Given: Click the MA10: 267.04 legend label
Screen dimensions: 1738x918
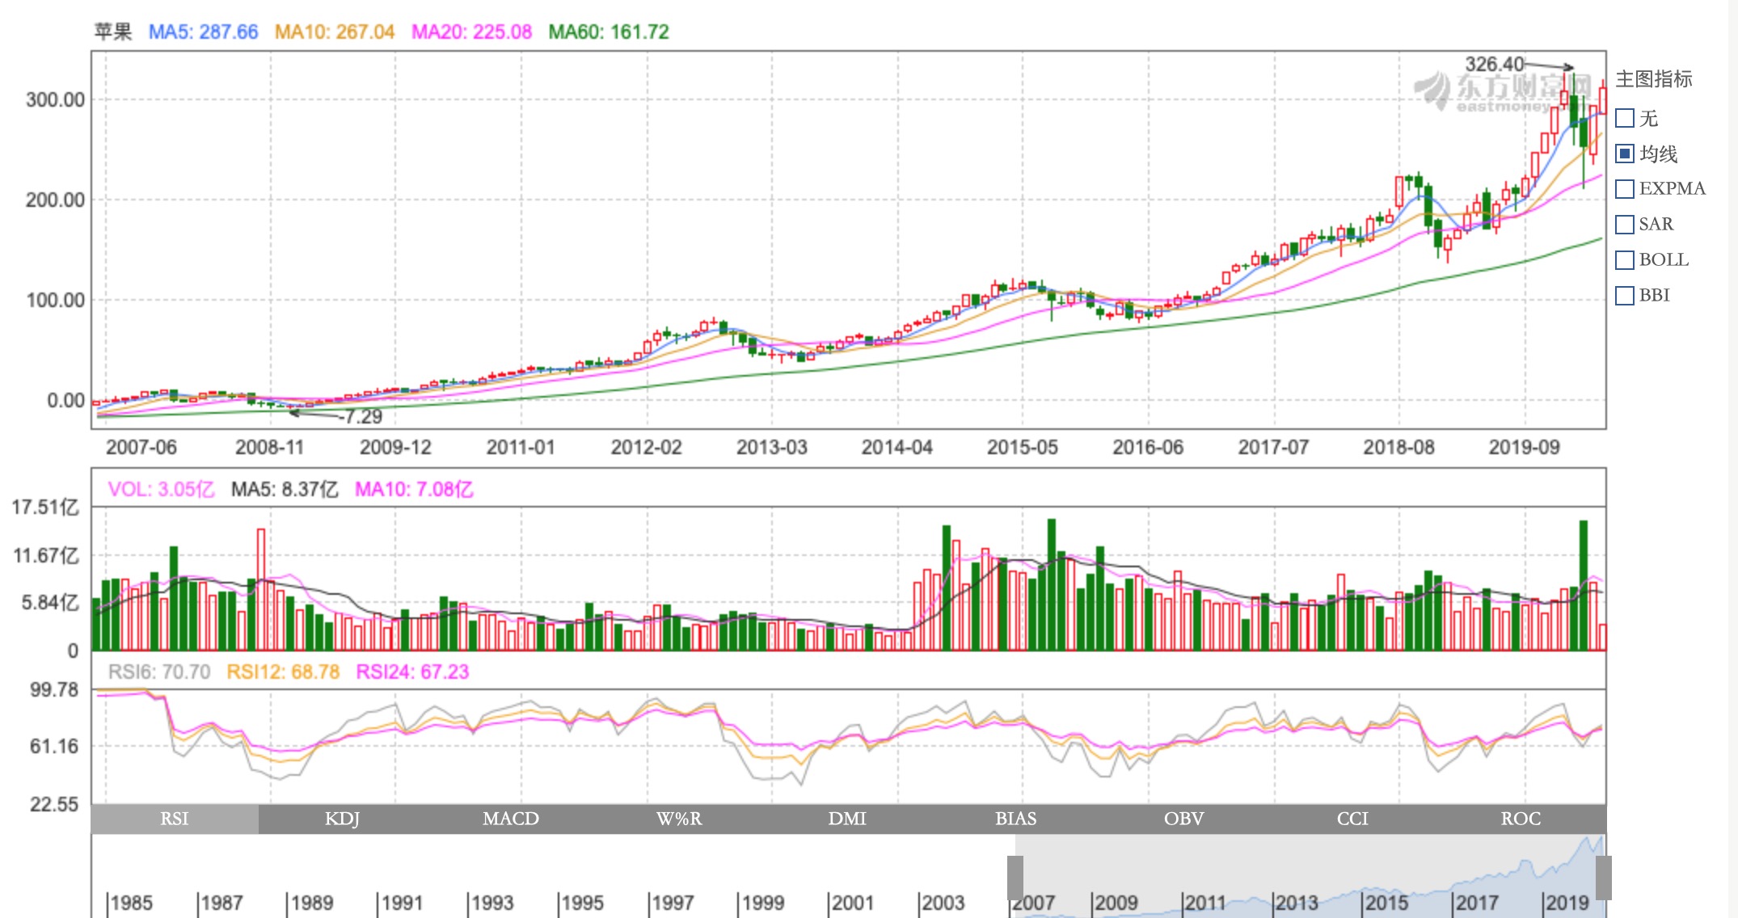Looking at the screenshot, I should pos(335,32).
